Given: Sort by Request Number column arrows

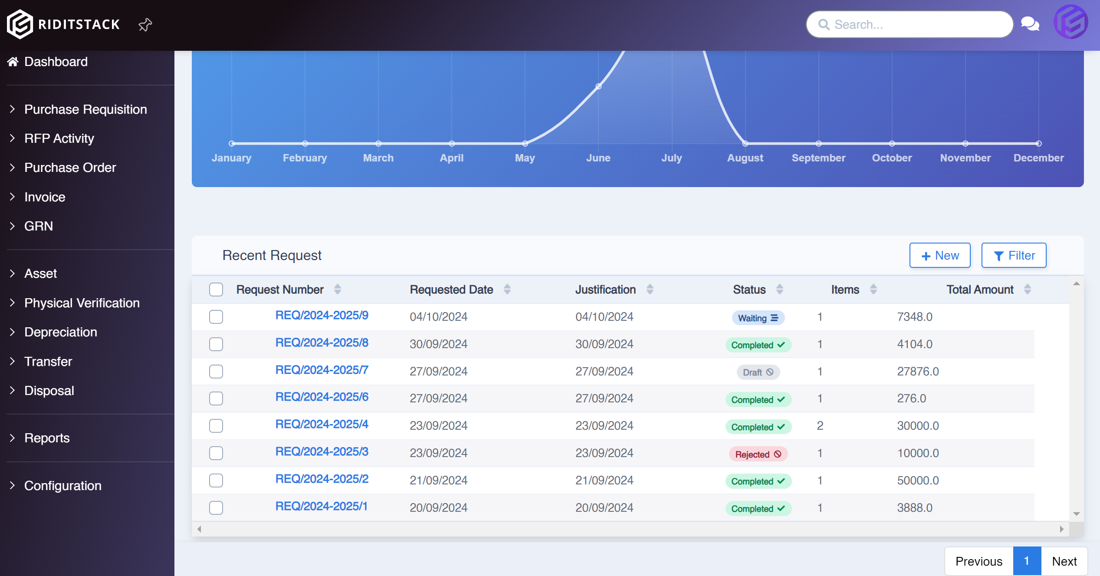Looking at the screenshot, I should (x=338, y=290).
